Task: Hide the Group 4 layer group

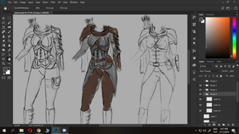Action: point(200,89)
